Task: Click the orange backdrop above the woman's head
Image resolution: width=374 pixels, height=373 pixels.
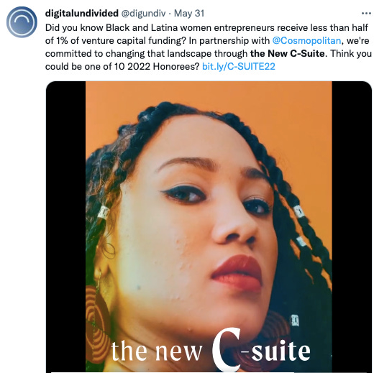Action: (209, 92)
